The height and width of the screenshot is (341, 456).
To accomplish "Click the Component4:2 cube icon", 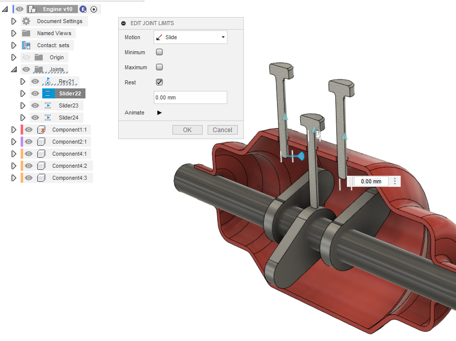I will (41, 166).
